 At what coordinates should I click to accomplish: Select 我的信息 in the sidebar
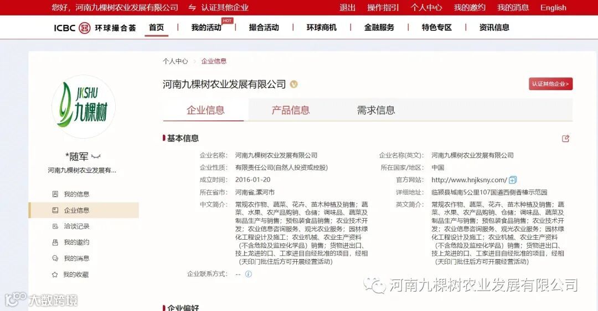76,194
